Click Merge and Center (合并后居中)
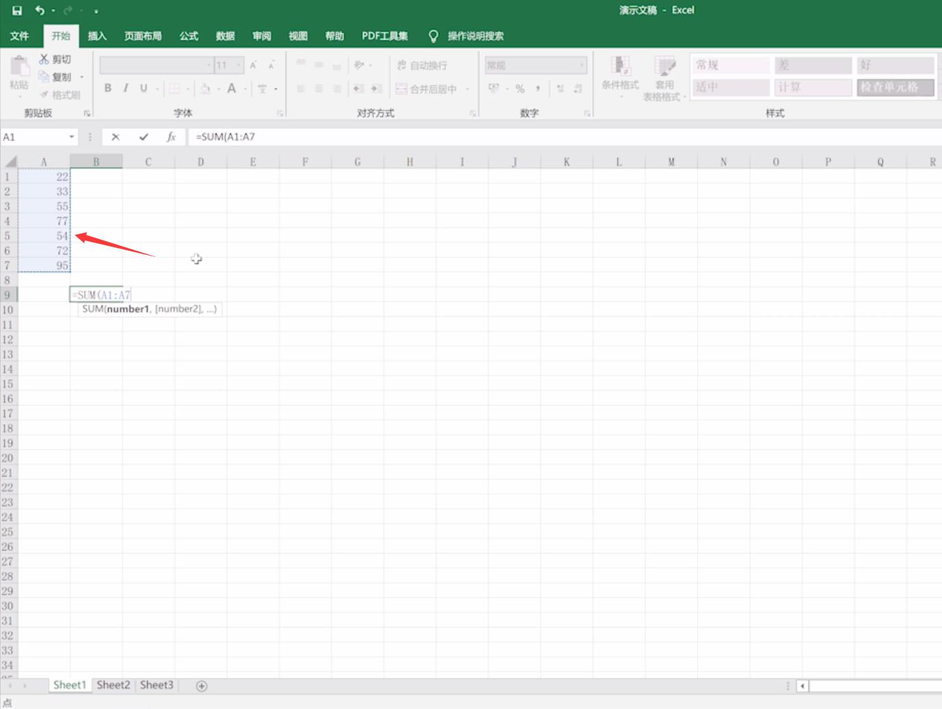The image size is (942, 709). (426, 89)
